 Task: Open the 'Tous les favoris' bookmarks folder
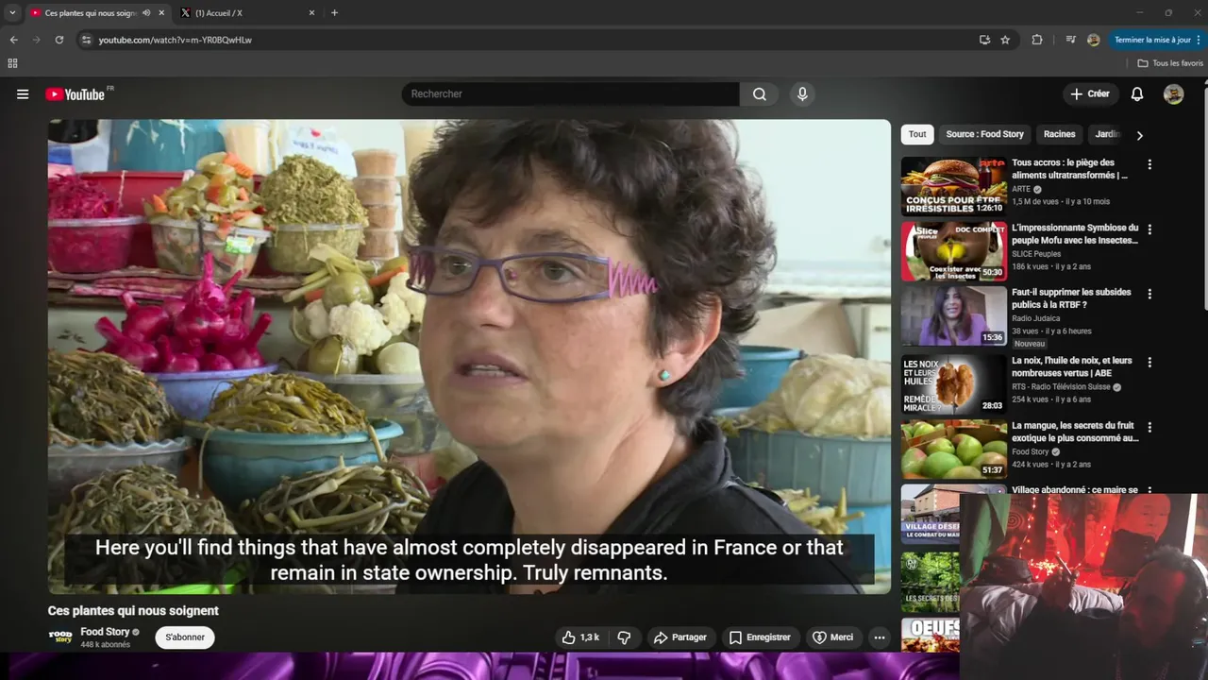click(1170, 63)
